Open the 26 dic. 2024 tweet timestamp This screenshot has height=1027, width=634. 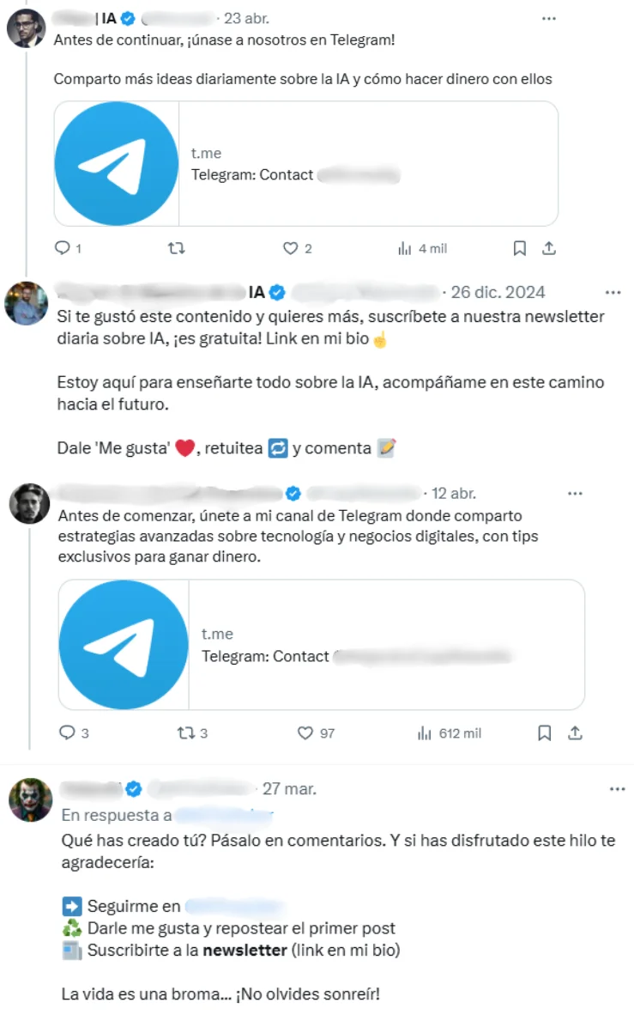[x=498, y=292]
